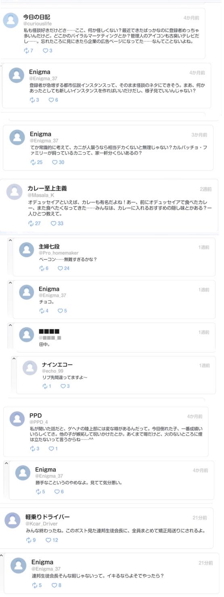This screenshot has height=597, width=224.
Task: Open @Masala_K profile handle
Action: (41, 195)
